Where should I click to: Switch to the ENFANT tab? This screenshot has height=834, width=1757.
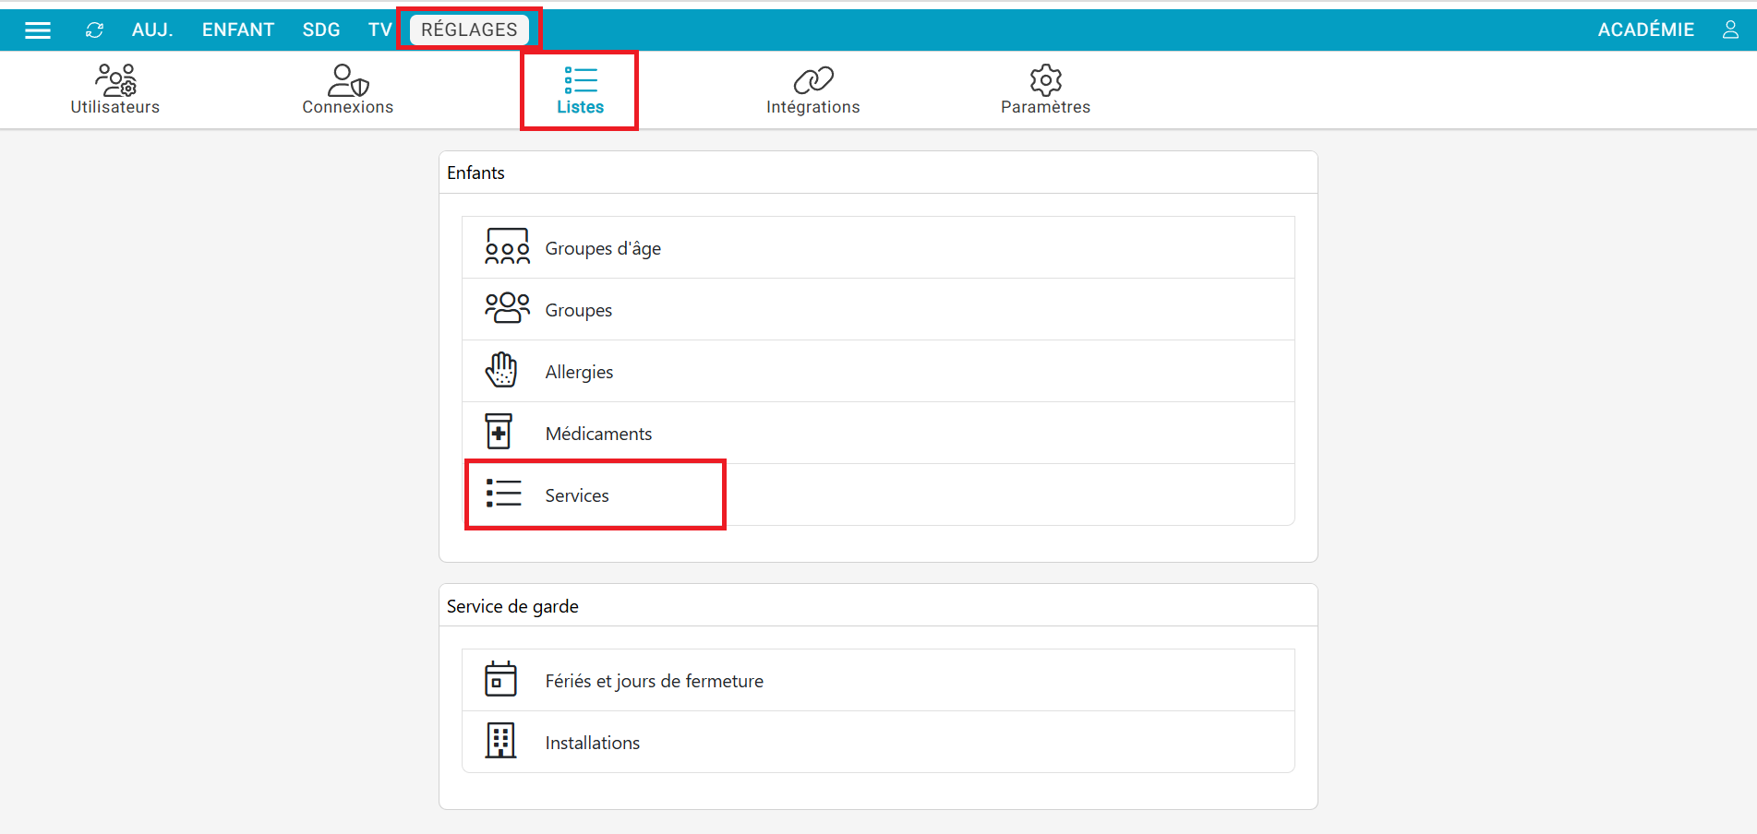[x=238, y=30]
